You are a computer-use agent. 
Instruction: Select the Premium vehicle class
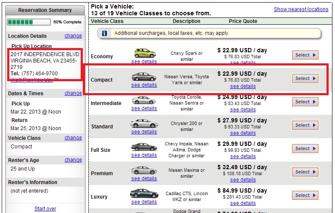pyautogui.click(x=305, y=172)
